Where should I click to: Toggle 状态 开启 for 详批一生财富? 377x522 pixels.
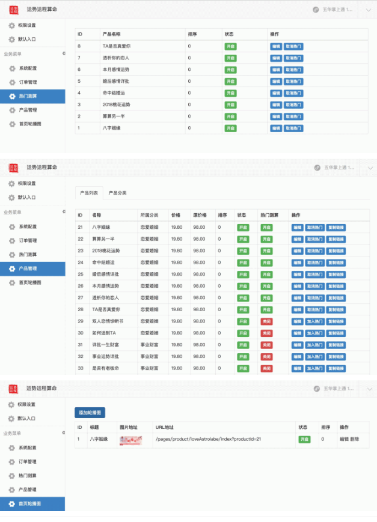coord(243,345)
